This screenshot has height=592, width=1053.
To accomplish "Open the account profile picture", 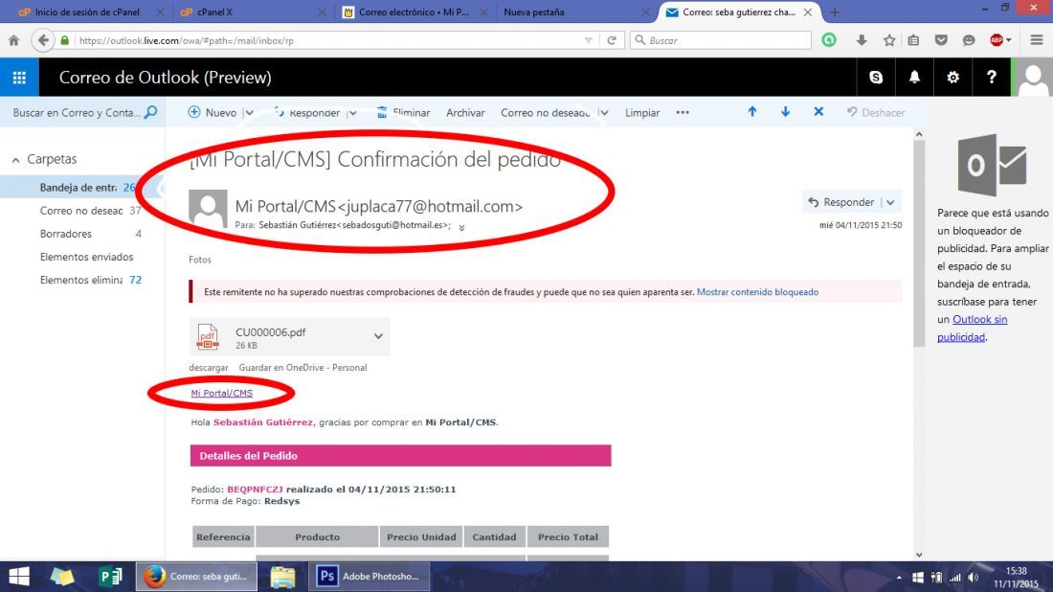I will [x=1033, y=78].
